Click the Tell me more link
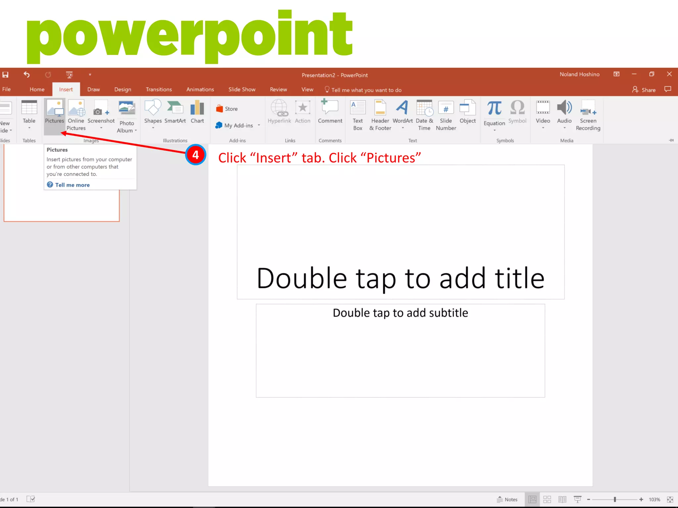678x508 pixels. [73, 185]
